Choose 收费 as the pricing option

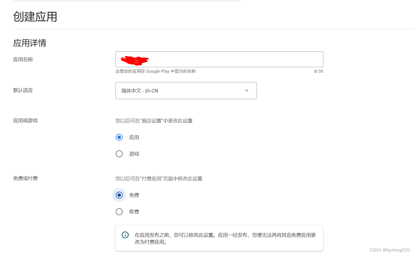click(x=119, y=211)
